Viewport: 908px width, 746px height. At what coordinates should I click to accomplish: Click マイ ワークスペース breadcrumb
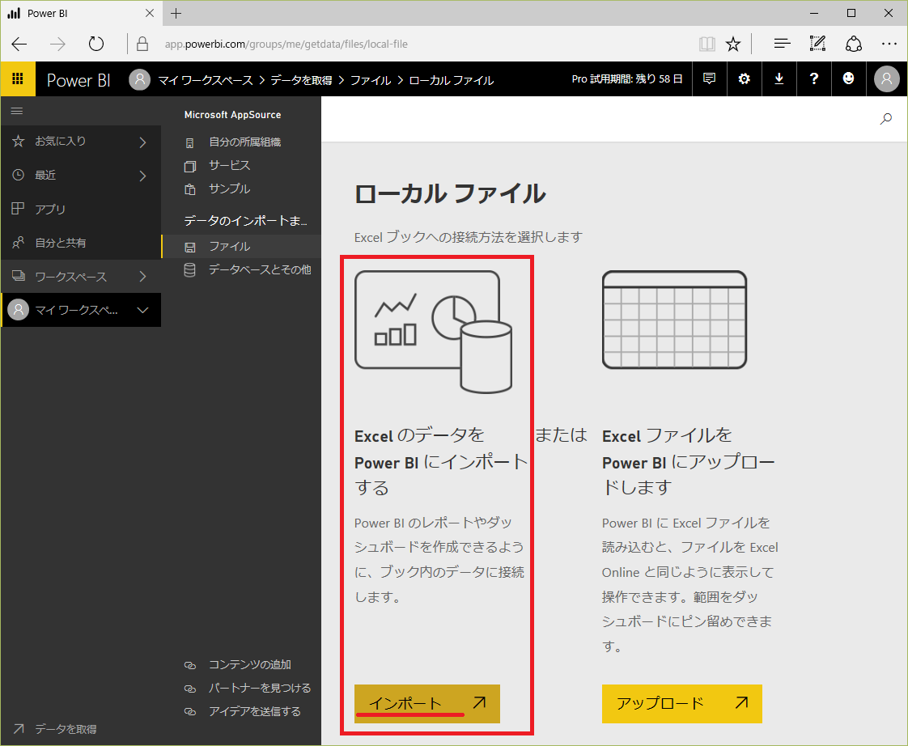[206, 80]
